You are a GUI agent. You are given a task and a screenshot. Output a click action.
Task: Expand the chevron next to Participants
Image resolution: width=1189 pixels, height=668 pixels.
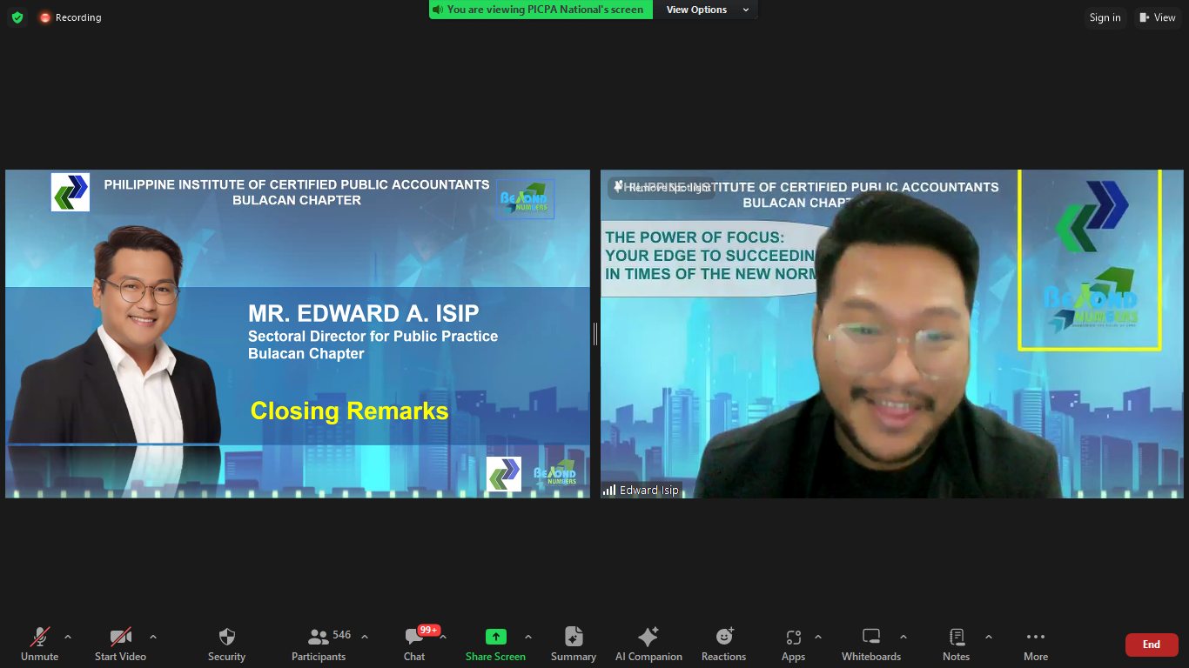364,637
